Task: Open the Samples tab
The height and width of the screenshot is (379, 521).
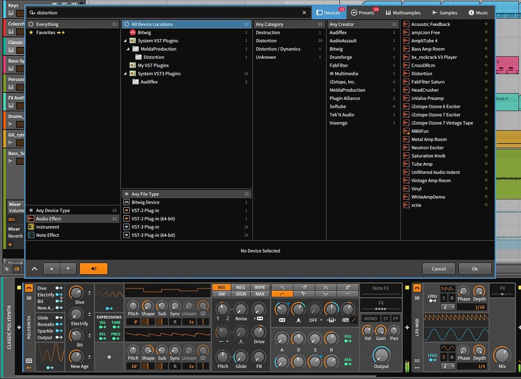Action: point(444,12)
